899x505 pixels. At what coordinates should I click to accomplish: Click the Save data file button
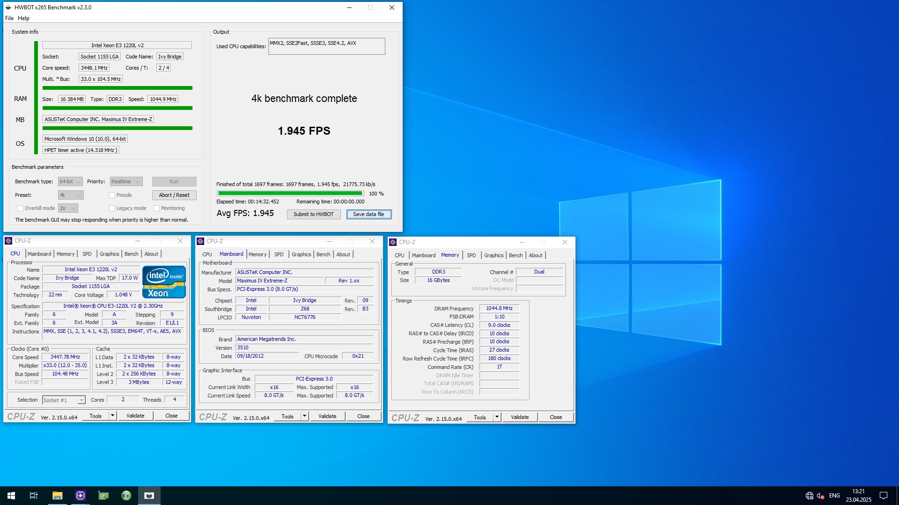pyautogui.click(x=369, y=214)
